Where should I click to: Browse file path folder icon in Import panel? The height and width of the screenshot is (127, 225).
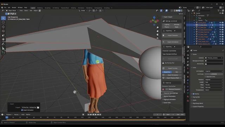click(x=38, y=107)
